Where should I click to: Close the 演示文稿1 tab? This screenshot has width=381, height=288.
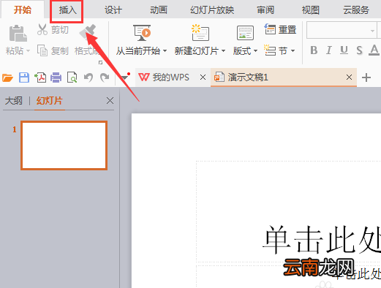coord(349,77)
